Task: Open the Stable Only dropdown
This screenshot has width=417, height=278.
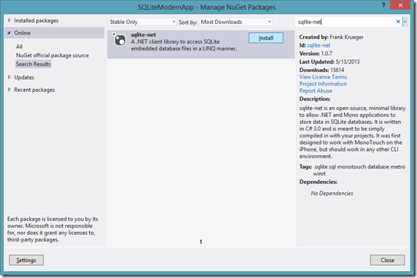Action: point(142,22)
